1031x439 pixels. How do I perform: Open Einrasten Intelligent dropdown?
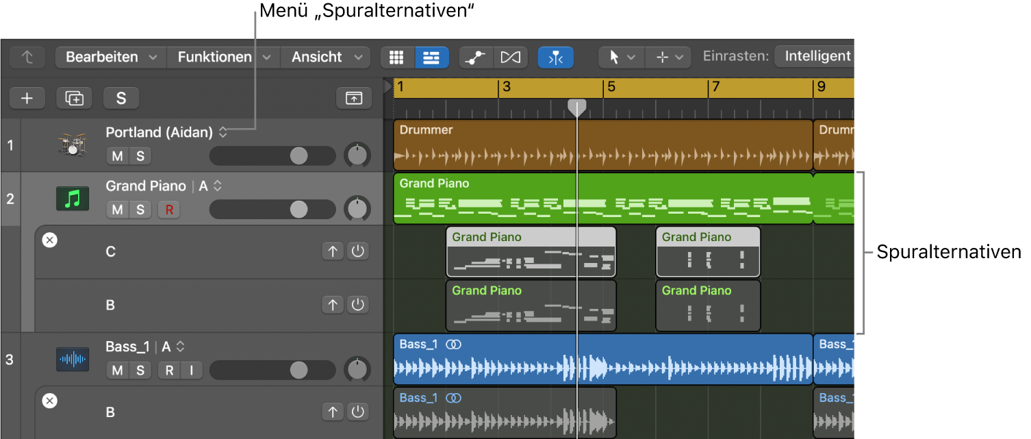[x=815, y=57]
